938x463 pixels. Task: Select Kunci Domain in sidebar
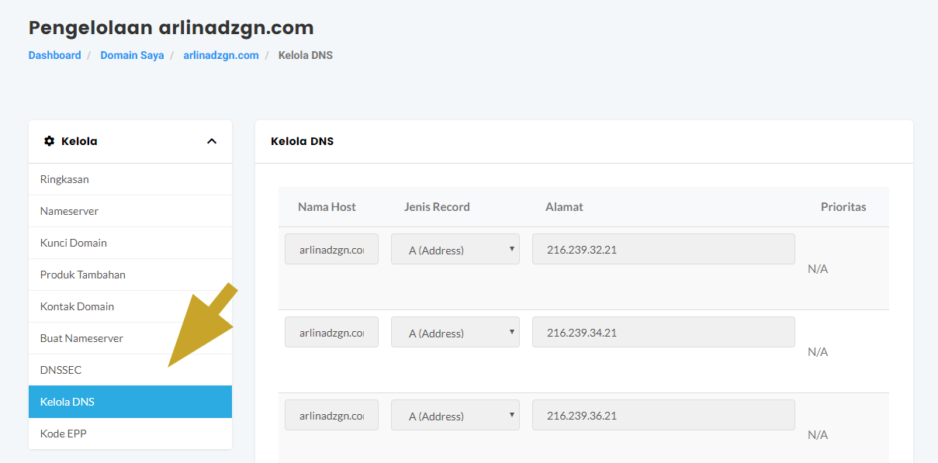tap(130, 243)
